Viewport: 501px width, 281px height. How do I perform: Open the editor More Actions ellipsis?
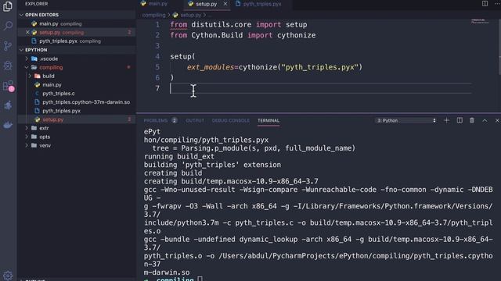coord(497,3)
